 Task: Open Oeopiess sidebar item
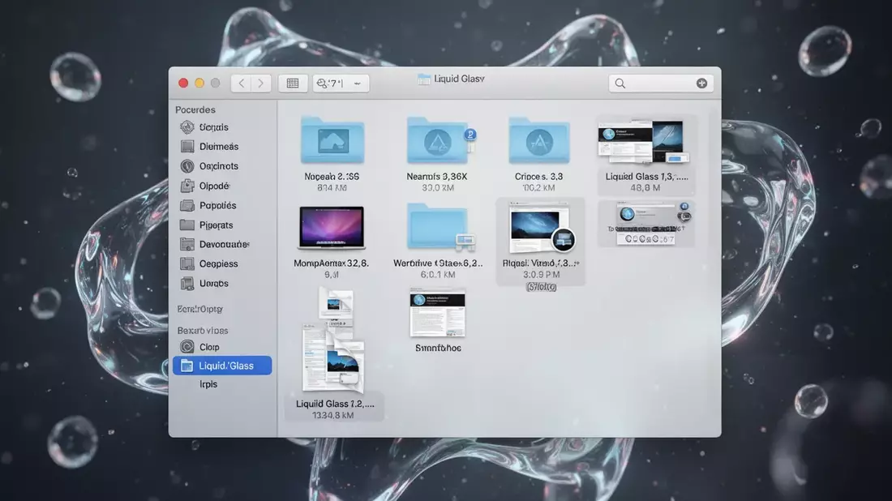[x=218, y=263]
